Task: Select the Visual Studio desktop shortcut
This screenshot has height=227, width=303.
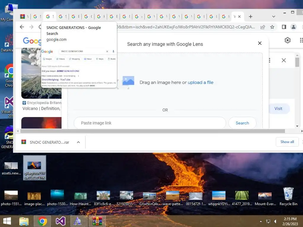Action: click(8, 107)
